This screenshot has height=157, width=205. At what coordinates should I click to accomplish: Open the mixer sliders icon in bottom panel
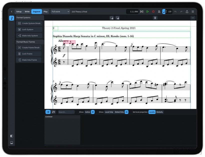pos(53,112)
